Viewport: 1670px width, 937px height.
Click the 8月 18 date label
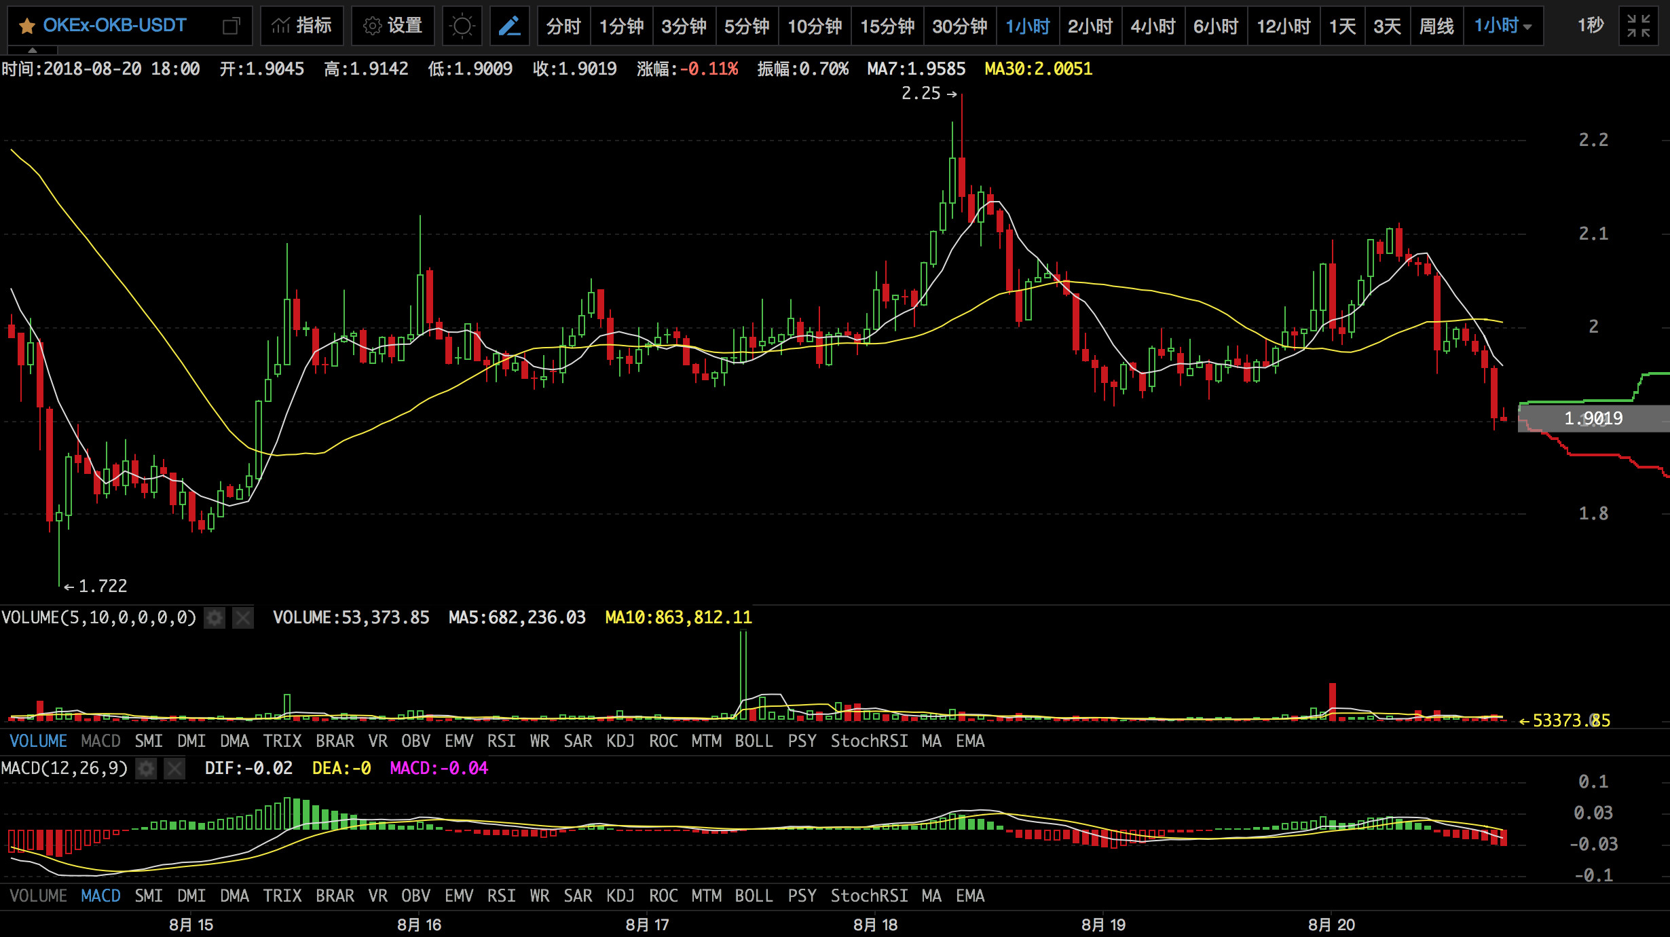click(876, 925)
